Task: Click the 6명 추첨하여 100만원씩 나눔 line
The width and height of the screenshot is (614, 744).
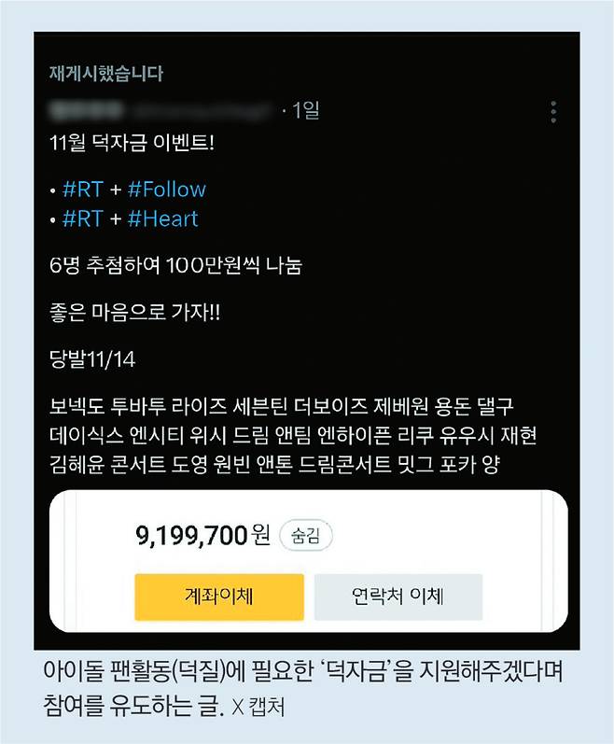Action: tap(176, 265)
